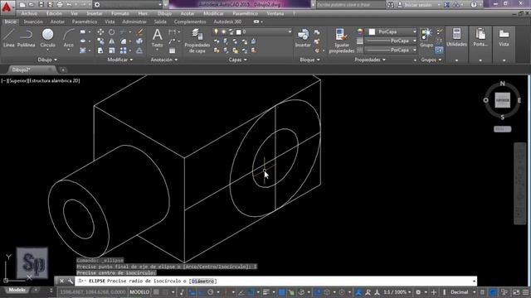This screenshot has width=531, height=298.
Task: Expand the Anotación panel
Action: [x=164, y=60]
